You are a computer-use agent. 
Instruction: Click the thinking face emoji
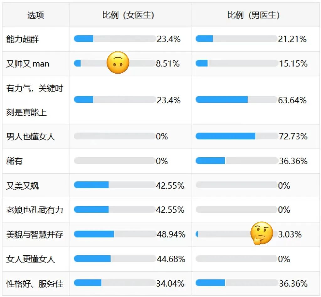(261, 233)
